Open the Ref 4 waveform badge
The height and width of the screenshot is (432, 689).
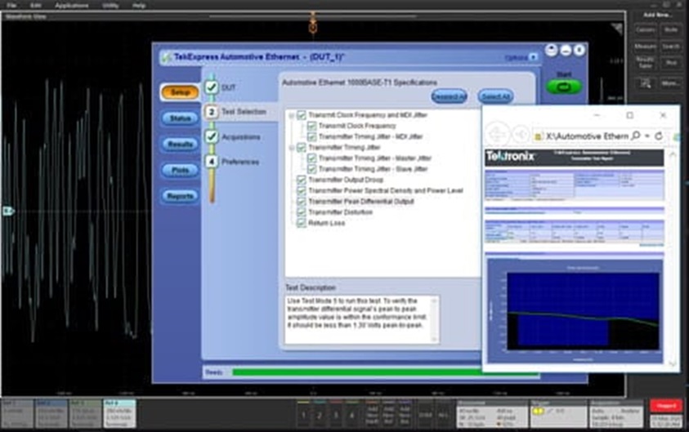click(119, 413)
